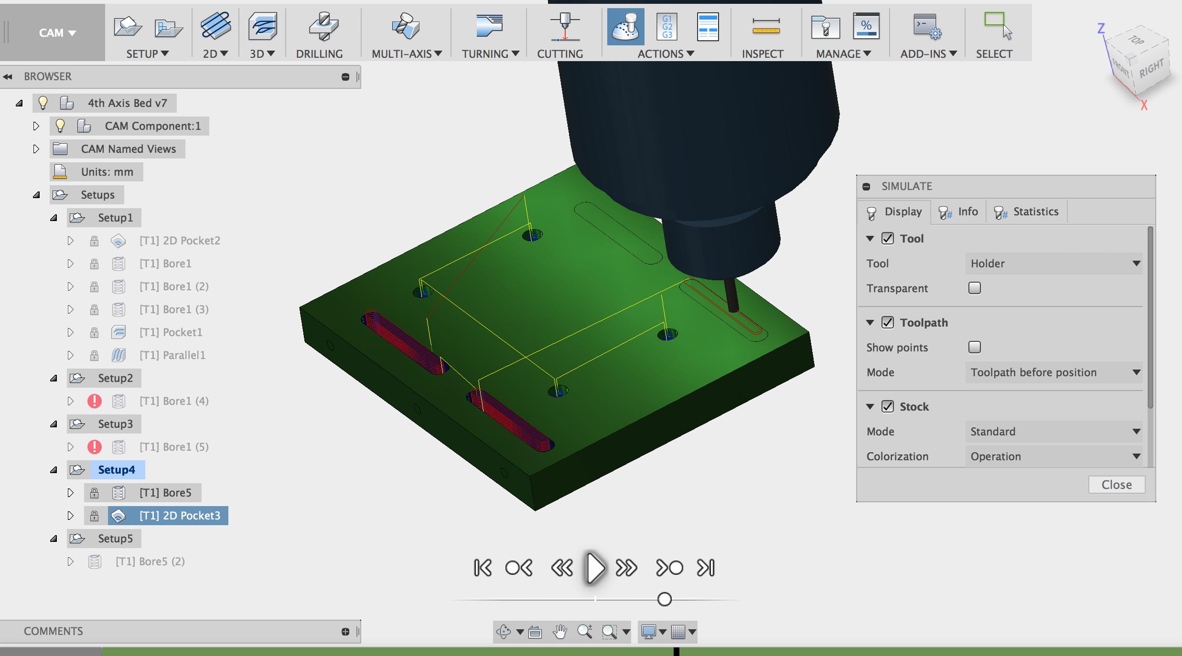Expand the [T1] 2D Pocket3 operation

71,516
